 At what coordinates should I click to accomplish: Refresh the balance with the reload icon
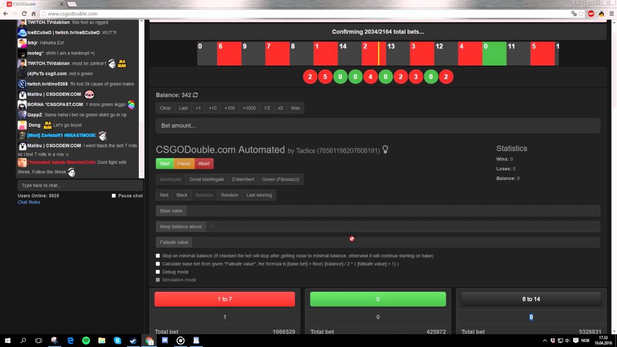[195, 95]
